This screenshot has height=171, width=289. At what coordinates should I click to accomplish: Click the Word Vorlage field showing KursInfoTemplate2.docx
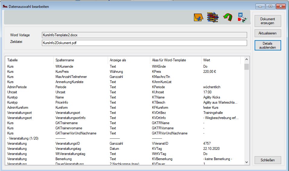click(144, 35)
